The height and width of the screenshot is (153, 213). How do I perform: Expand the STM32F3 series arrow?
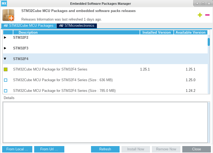click(x=5, y=48)
